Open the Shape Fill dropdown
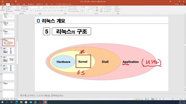 108,7
